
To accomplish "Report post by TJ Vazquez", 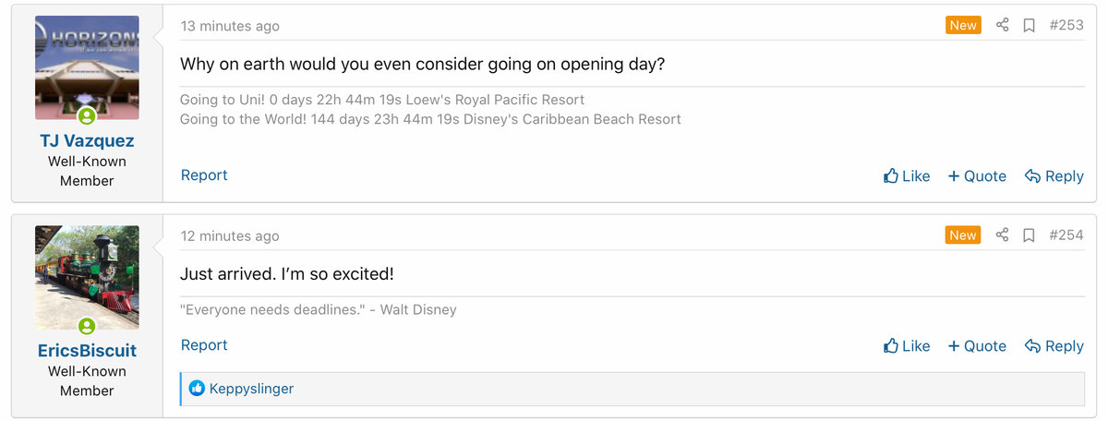I will click(x=204, y=175).
